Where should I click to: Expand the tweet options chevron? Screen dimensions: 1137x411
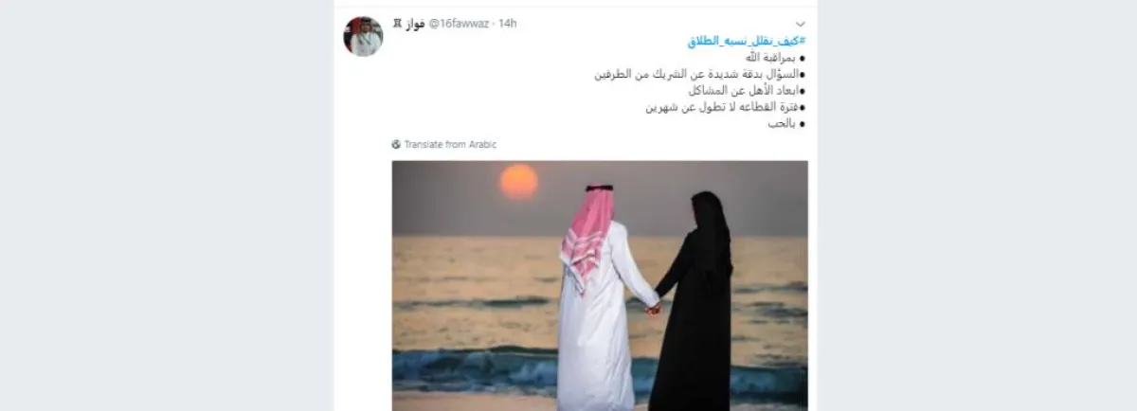point(801,23)
